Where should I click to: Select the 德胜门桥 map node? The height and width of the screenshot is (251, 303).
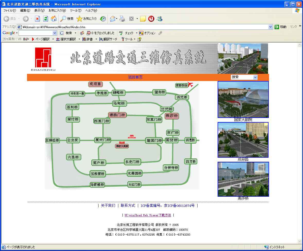pos(117,115)
